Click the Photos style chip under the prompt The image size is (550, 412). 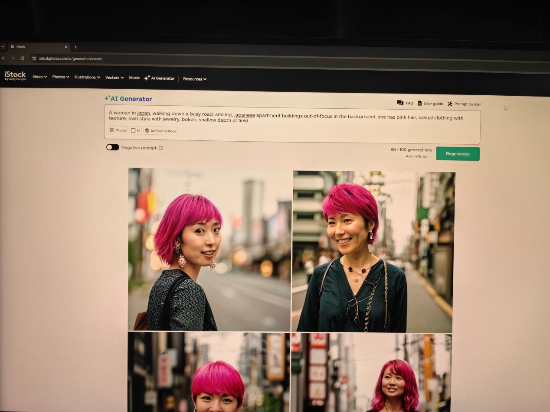(118, 130)
